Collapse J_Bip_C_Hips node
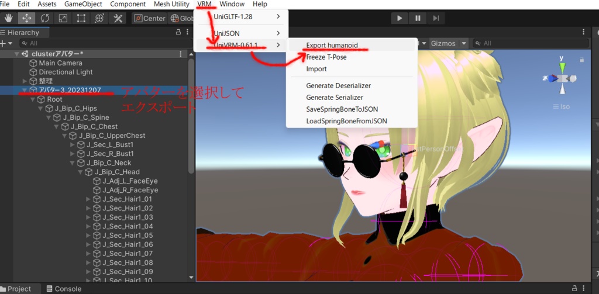This screenshot has height=294, width=599. click(40, 109)
